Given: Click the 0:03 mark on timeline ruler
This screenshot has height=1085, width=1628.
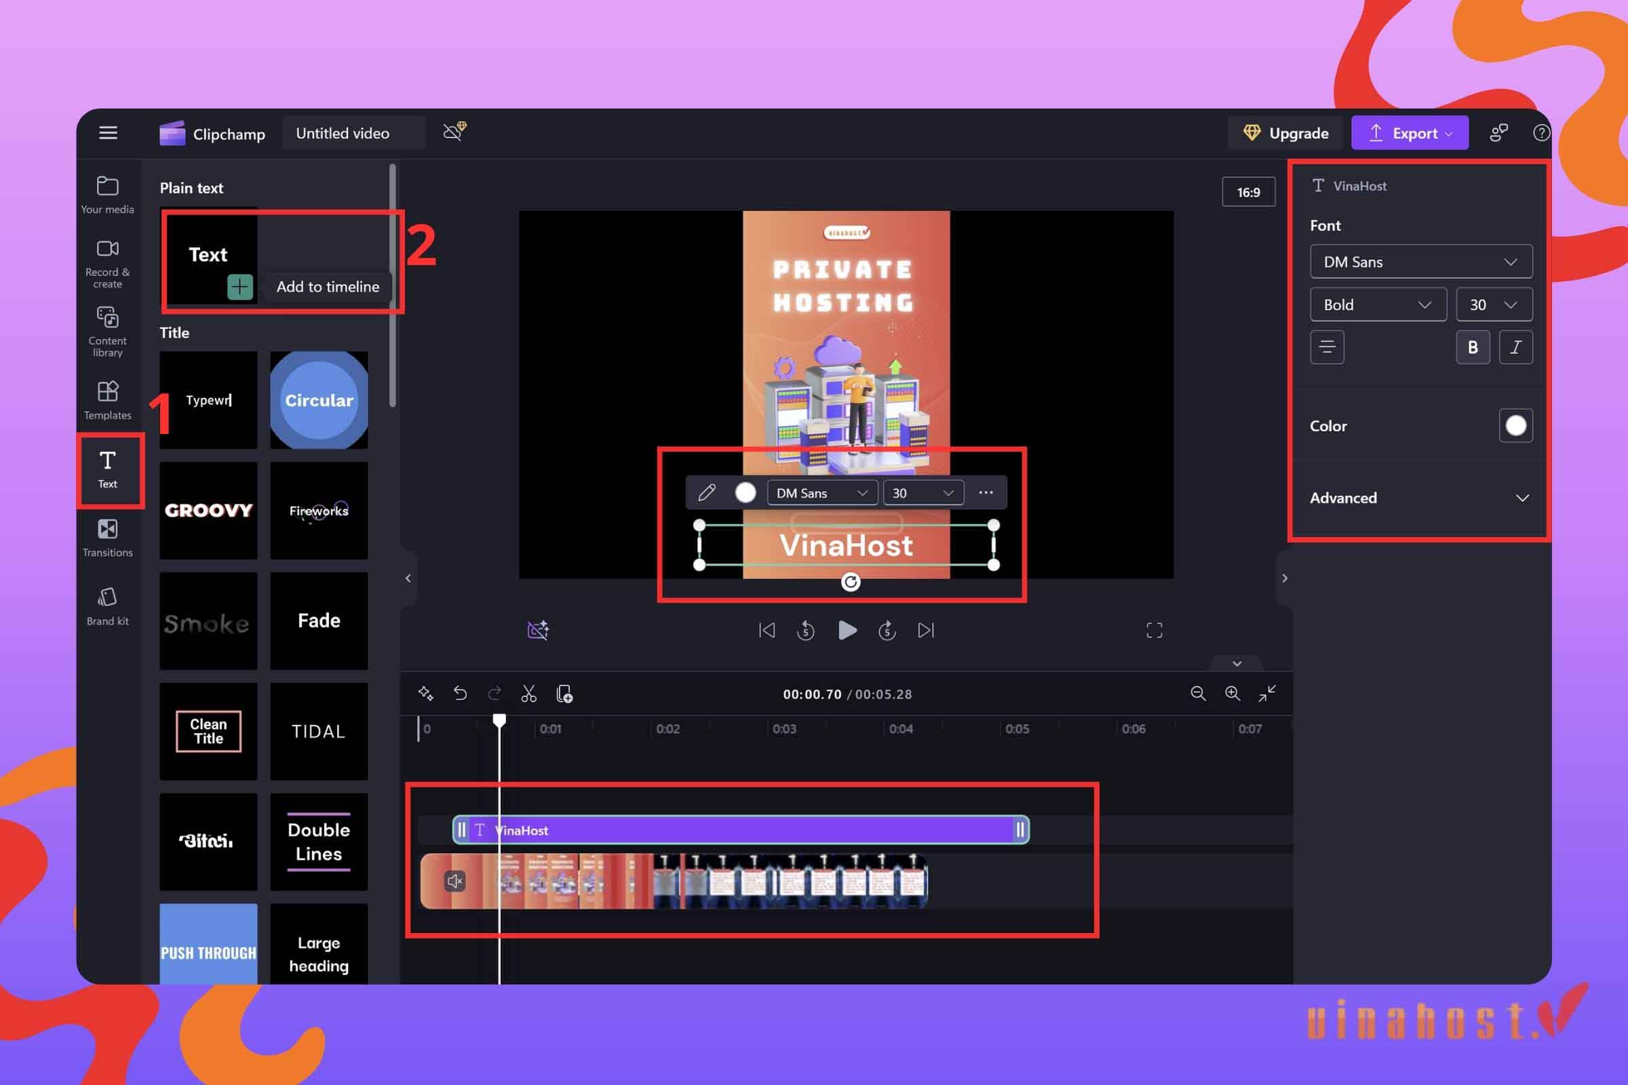Looking at the screenshot, I should click(x=784, y=728).
